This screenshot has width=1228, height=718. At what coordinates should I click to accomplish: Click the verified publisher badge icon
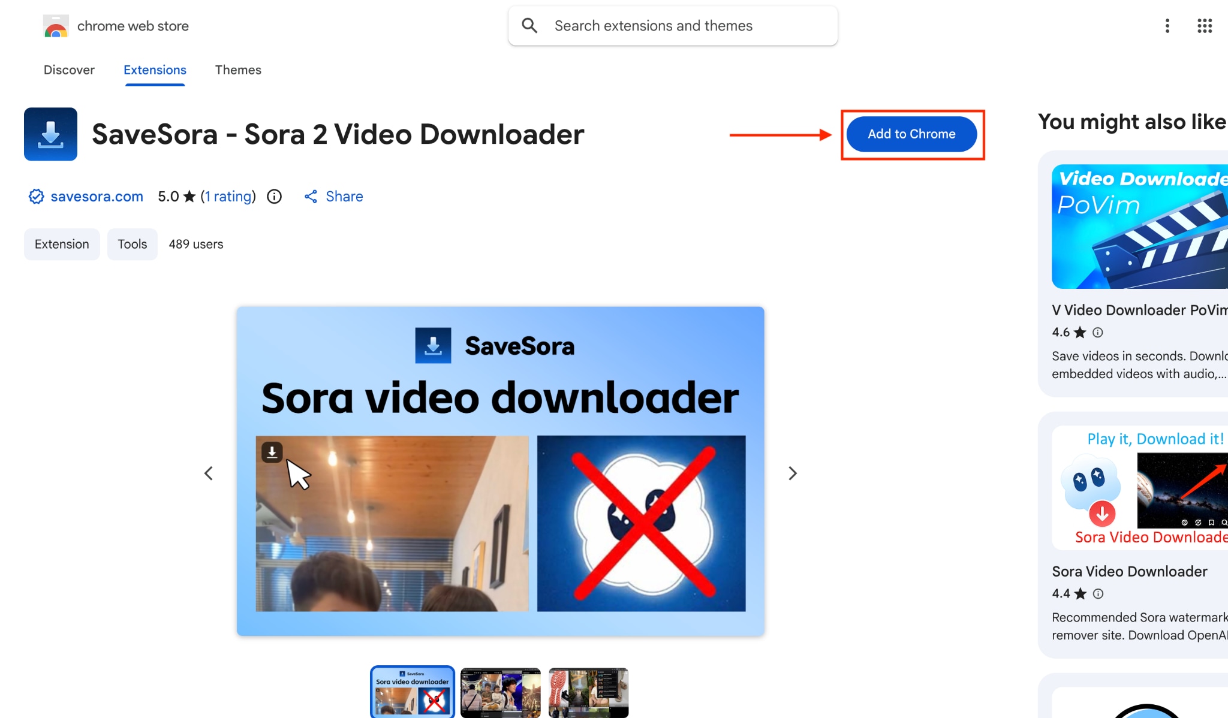(x=36, y=196)
